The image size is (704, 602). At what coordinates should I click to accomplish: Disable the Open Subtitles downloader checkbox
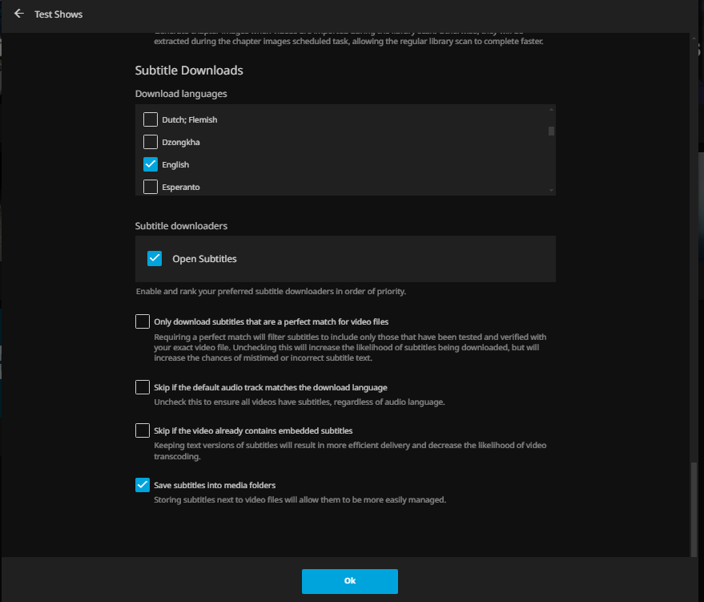(155, 258)
